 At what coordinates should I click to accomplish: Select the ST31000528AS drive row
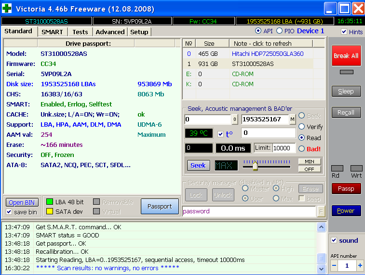pos(252,64)
